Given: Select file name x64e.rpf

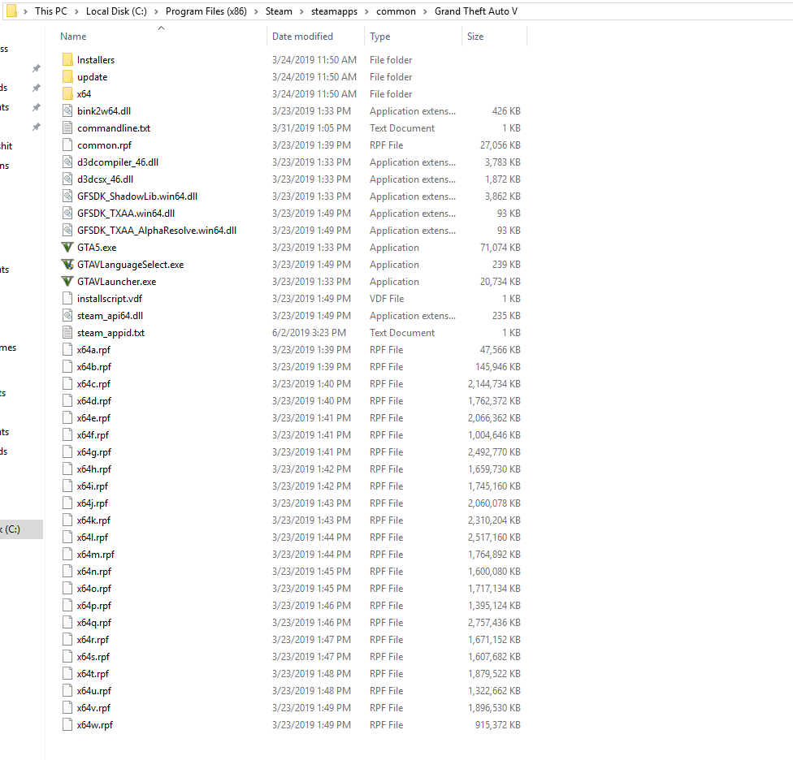Looking at the screenshot, I should coord(93,418).
